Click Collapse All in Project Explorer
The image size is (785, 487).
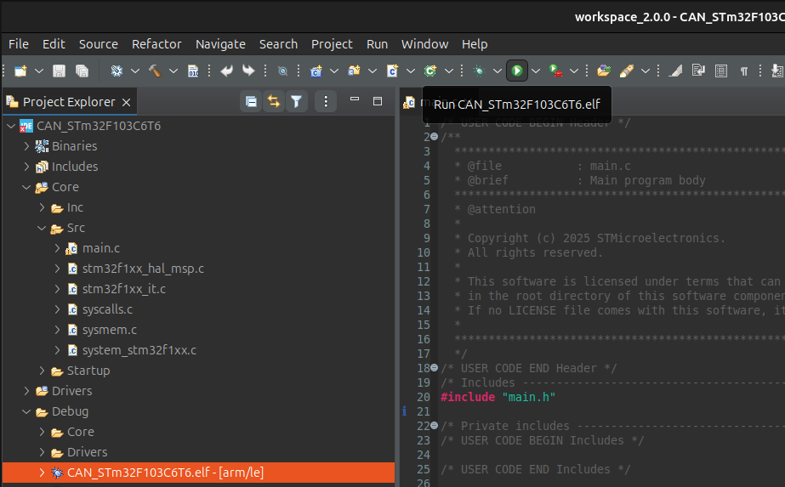(x=251, y=102)
